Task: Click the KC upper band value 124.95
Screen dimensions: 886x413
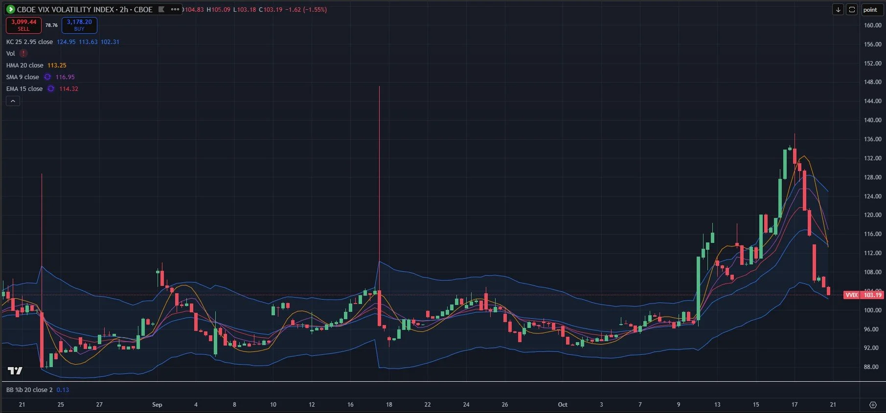Action: point(66,42)
